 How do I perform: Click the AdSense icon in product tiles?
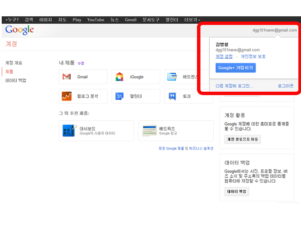pos(172,77)
